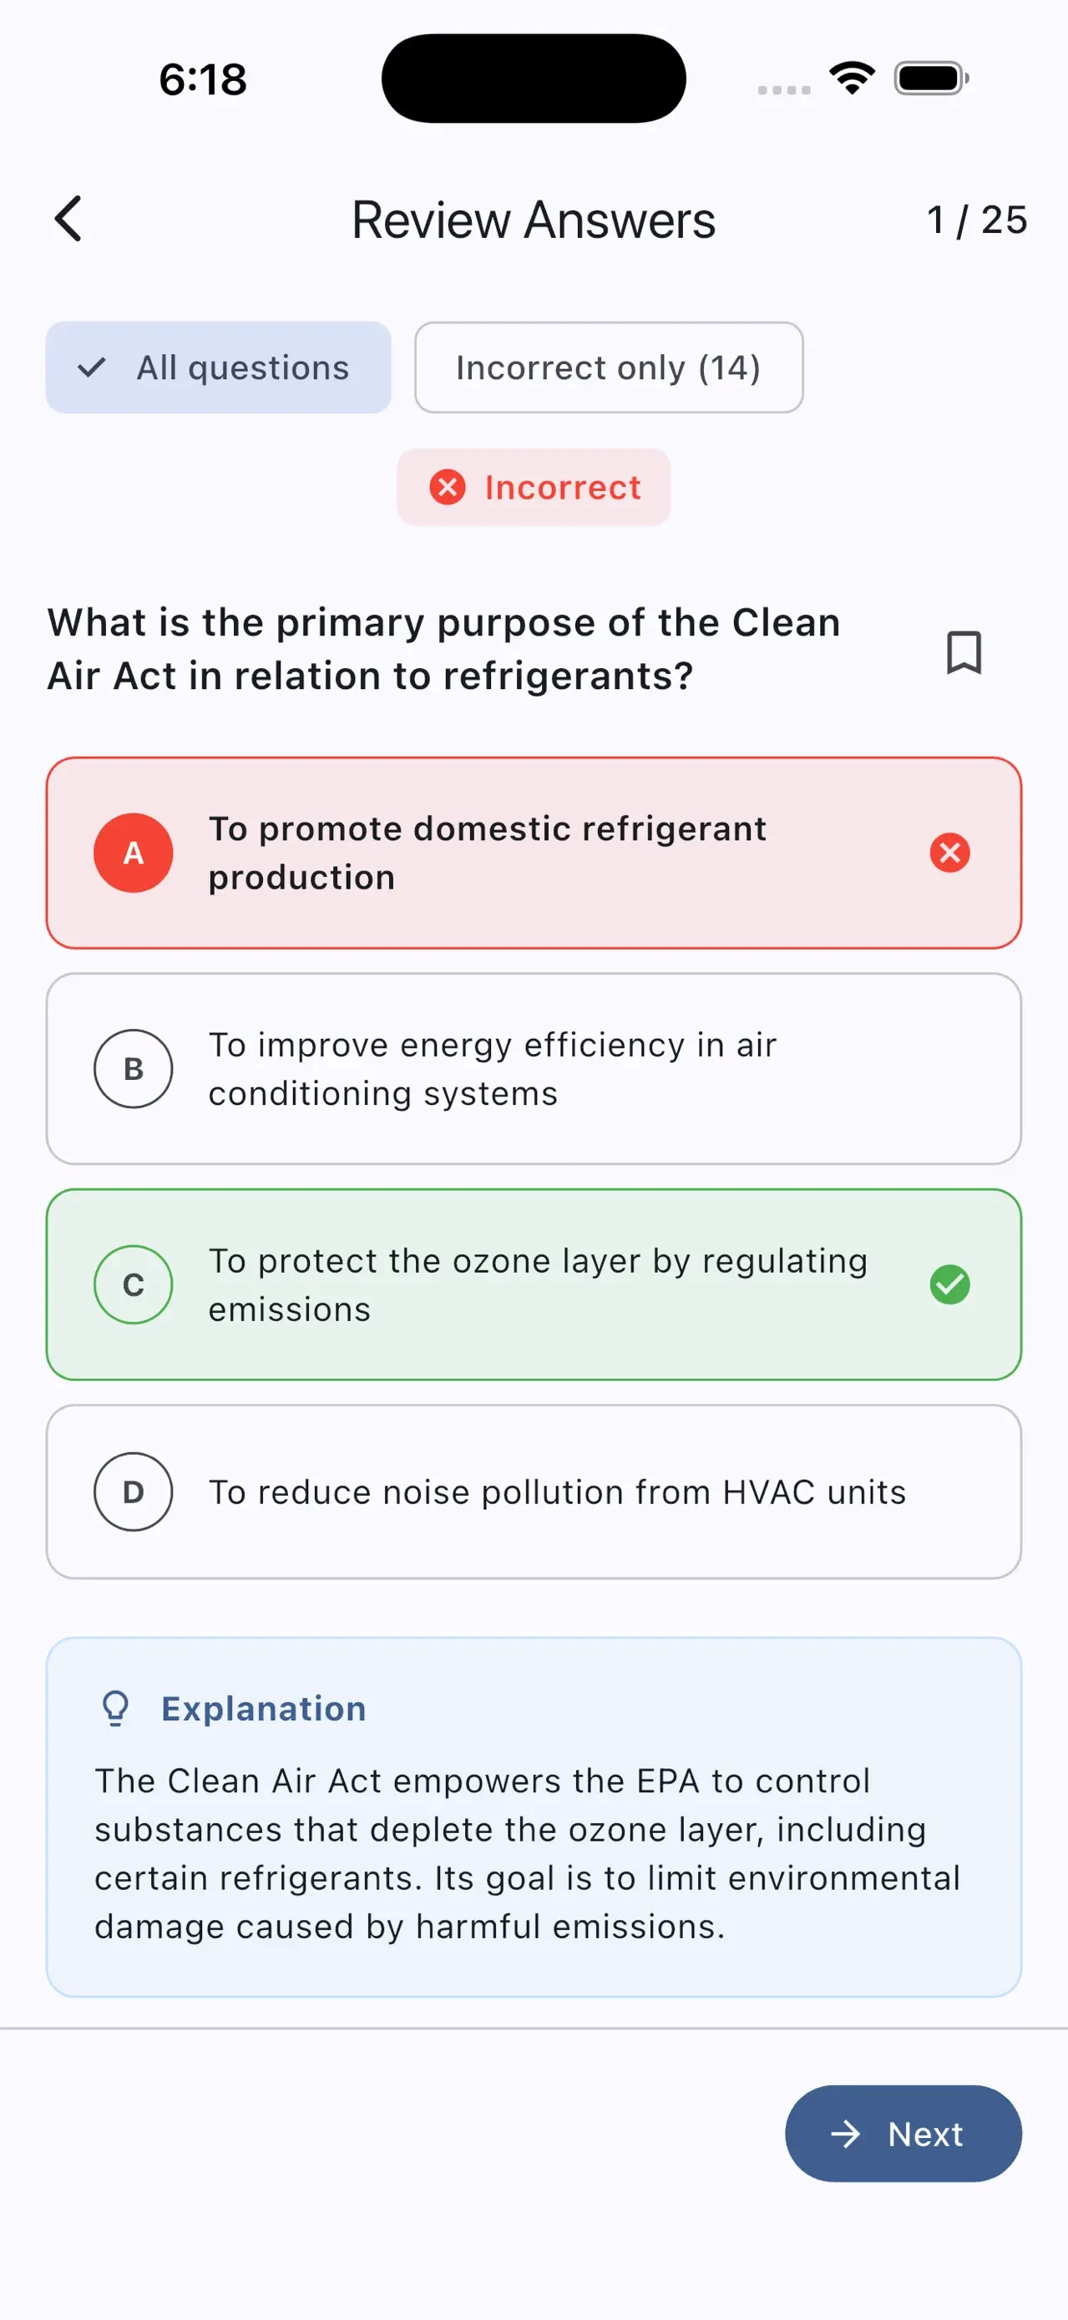Tap answer about noise pollution from HVAC
1068x2320 pixels.
point(534,1491)
